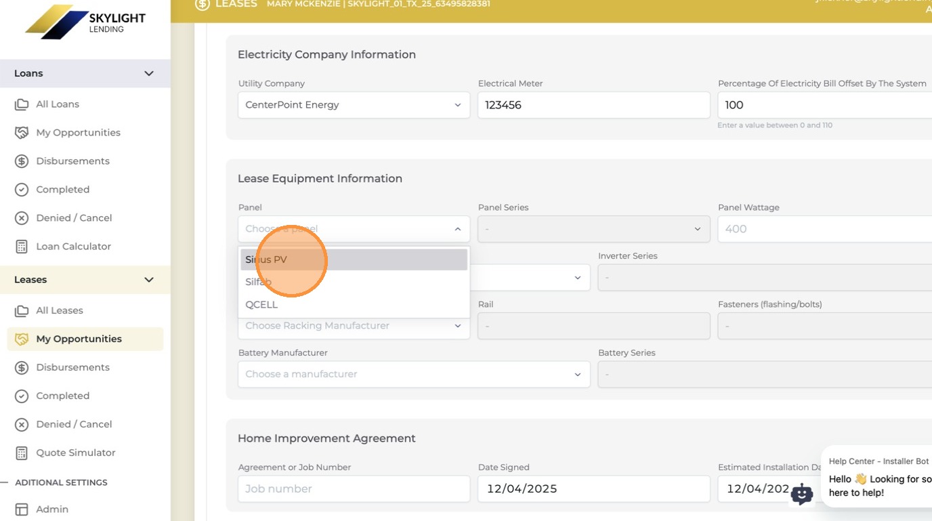Click checkmark icon next to Loans Completed
Viewport: 932px width, 521px height.
[22, 190]
